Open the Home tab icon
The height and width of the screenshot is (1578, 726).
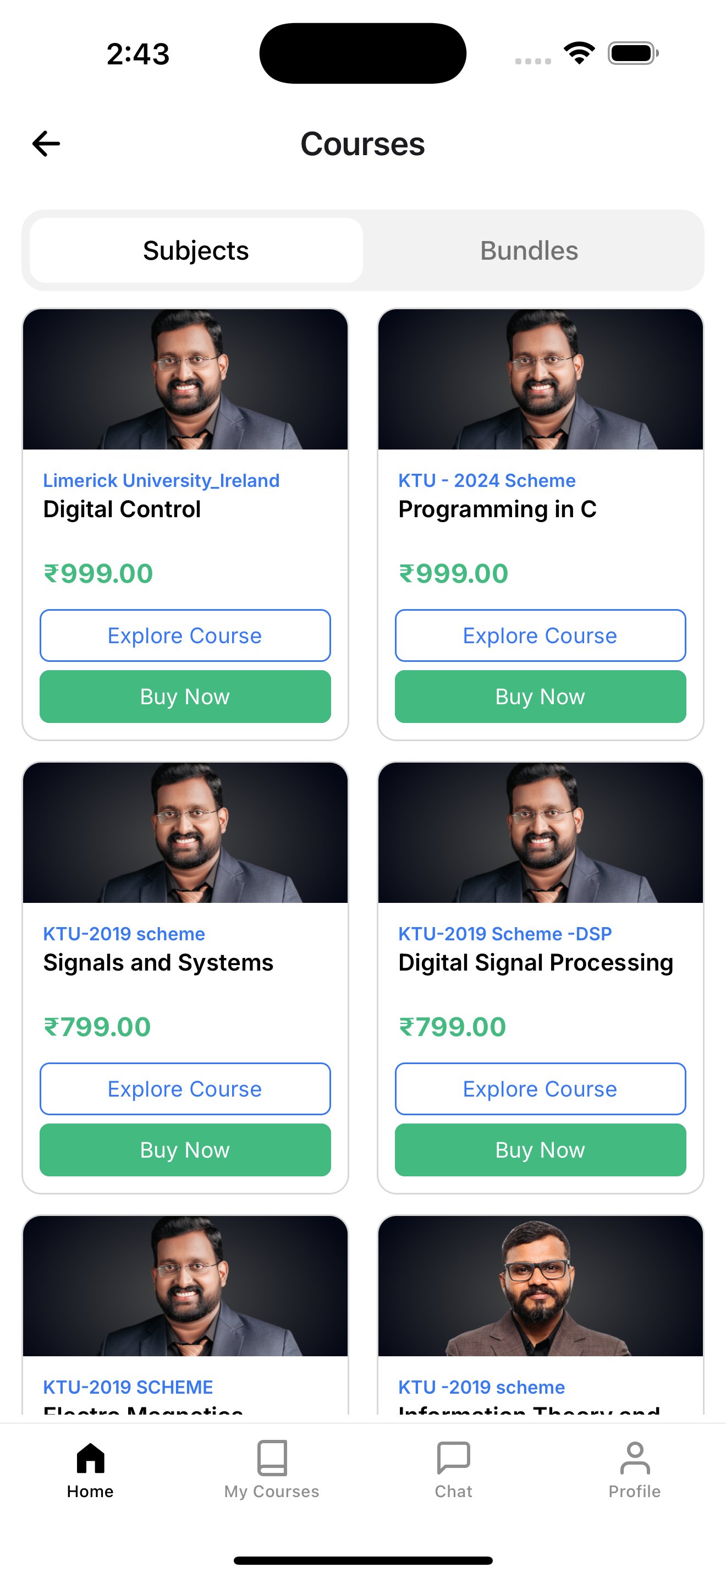91,1458
